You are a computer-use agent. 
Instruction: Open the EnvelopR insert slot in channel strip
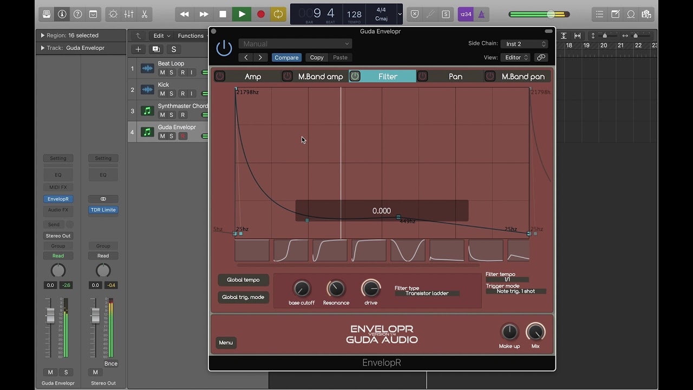click(58, 199)
